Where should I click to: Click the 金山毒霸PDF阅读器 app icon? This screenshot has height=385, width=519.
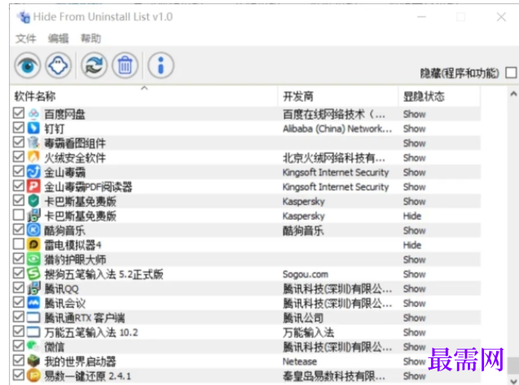33,186
